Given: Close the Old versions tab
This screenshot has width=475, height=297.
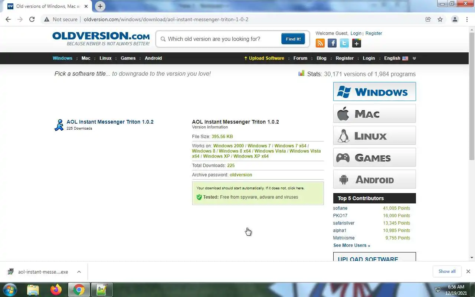Looking at the screenshot, I should (86, 6).
